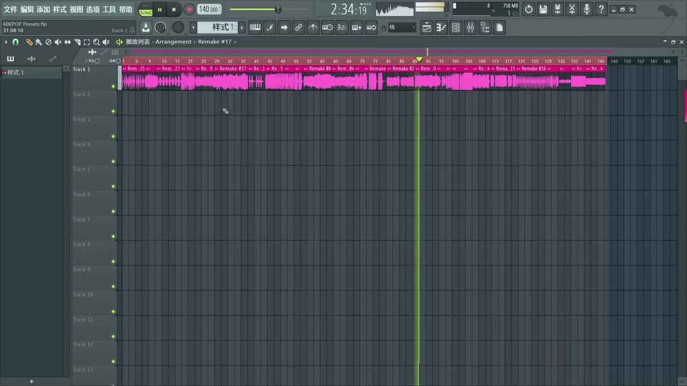687x386 pixels.
Task: Open playlist options menu triangle
Action: 6,42
